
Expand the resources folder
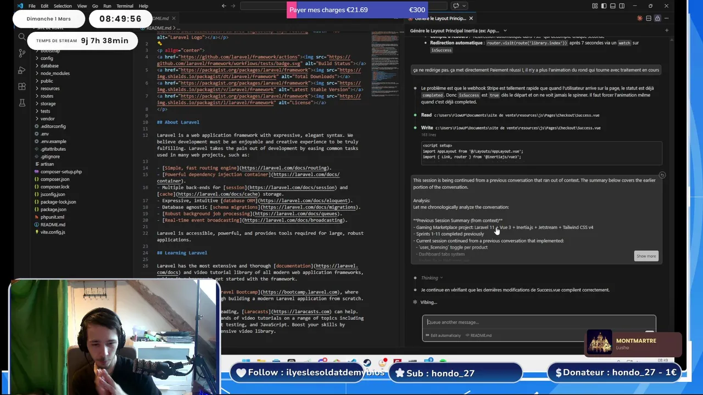50,88
